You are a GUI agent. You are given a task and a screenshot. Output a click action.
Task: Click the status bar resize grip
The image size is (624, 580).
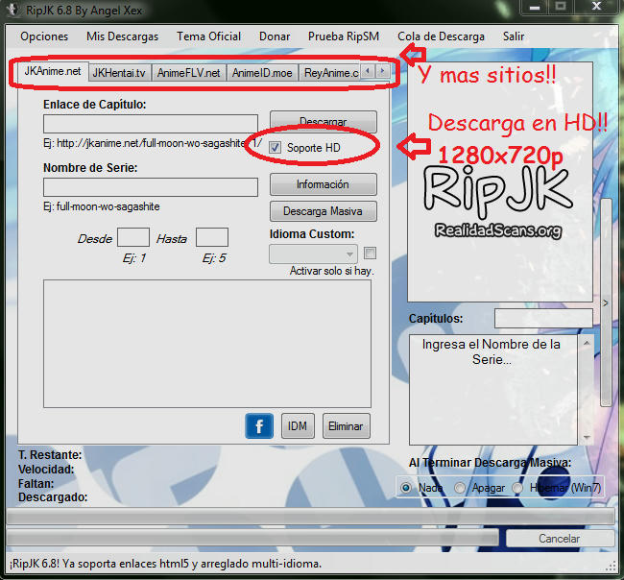click(x=612, y=567)
